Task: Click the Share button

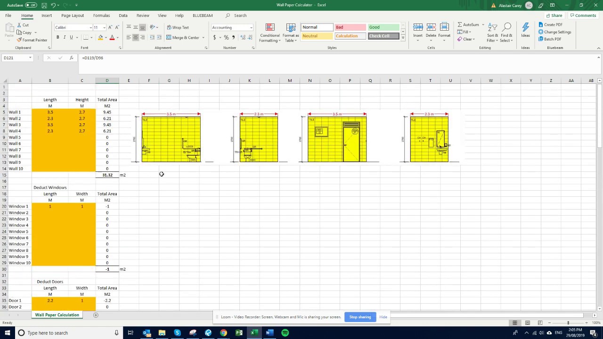Action: (x=554, y=16)
